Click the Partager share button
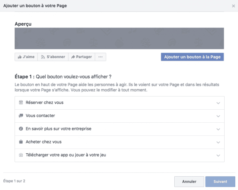The width and height of the screenshot is (238, 190). [81, 57]
